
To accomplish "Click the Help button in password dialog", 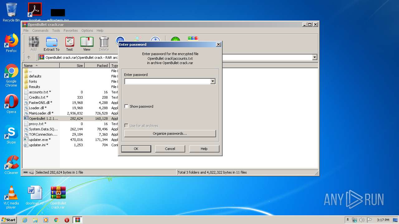I will 204,149.
